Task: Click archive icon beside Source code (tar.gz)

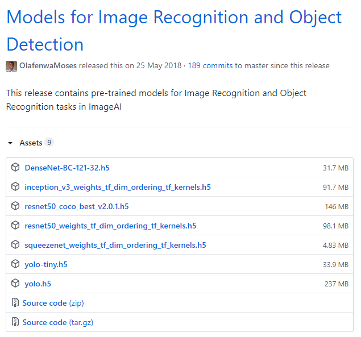Action: [x=15, y=322]
